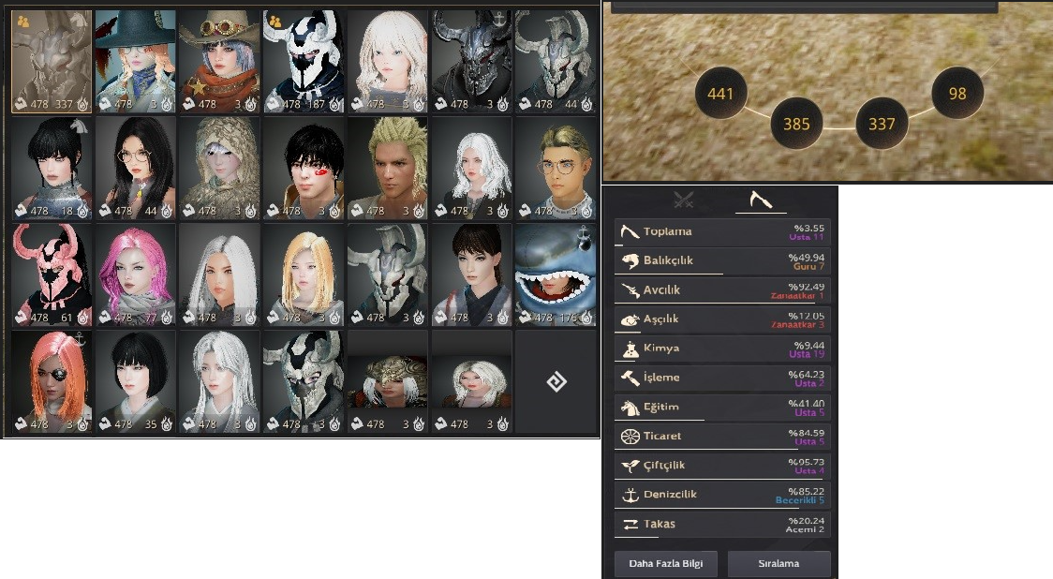
Task: Open the crossed swords combat tab
Action: coord(684,200)
